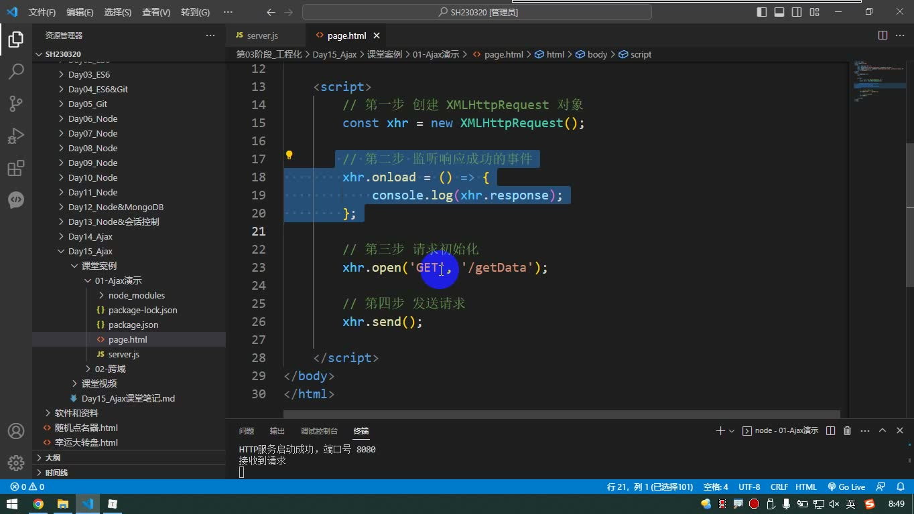914x514 pixels.
Task: Open the Source Control view
Action: coord(16,104)
